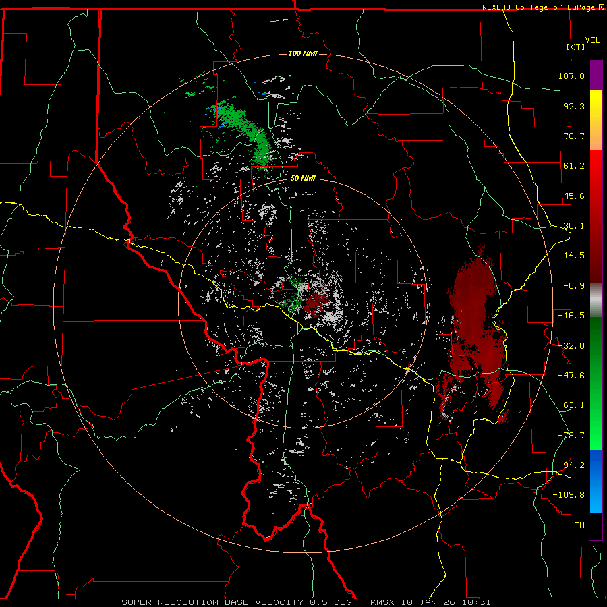This screenshot has height=607, width=607.
Task: Click the 30.1 scale value
Action: (x=574, y=226)
